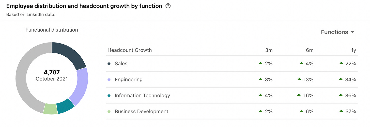Click the 1y column header
Image resolution: width=370 pixels, height=127 pixels.
(353, 50)
